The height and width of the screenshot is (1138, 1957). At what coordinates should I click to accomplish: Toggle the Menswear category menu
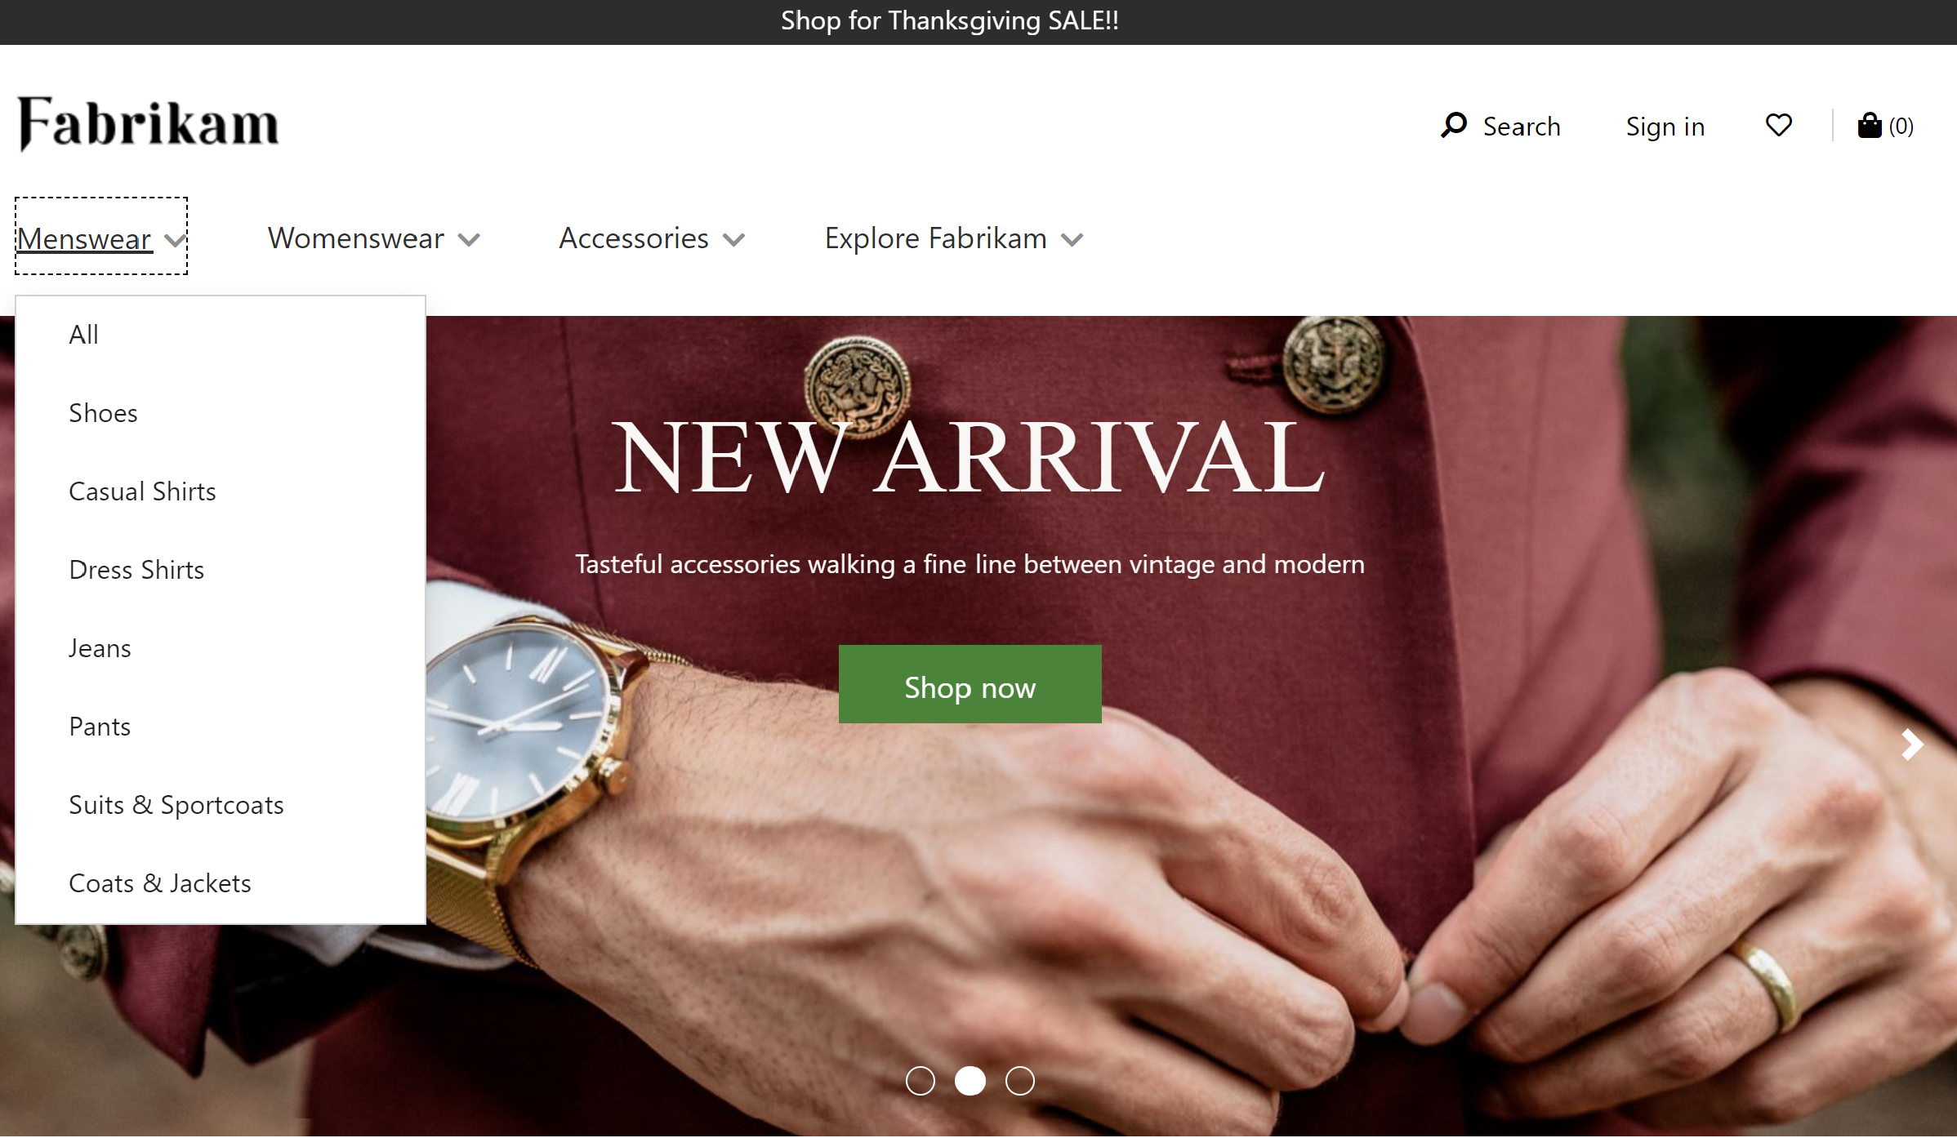[101, 237]
